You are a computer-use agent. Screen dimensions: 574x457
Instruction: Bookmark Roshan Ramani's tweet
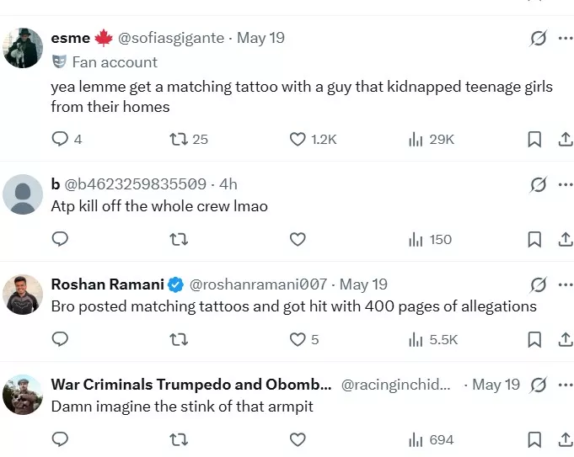click(x=534, y=340)
